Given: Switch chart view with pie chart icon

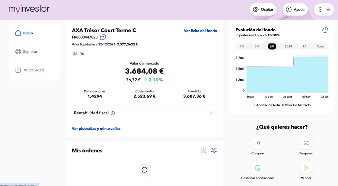Looking at the screenshot, I should click(325, 30).
